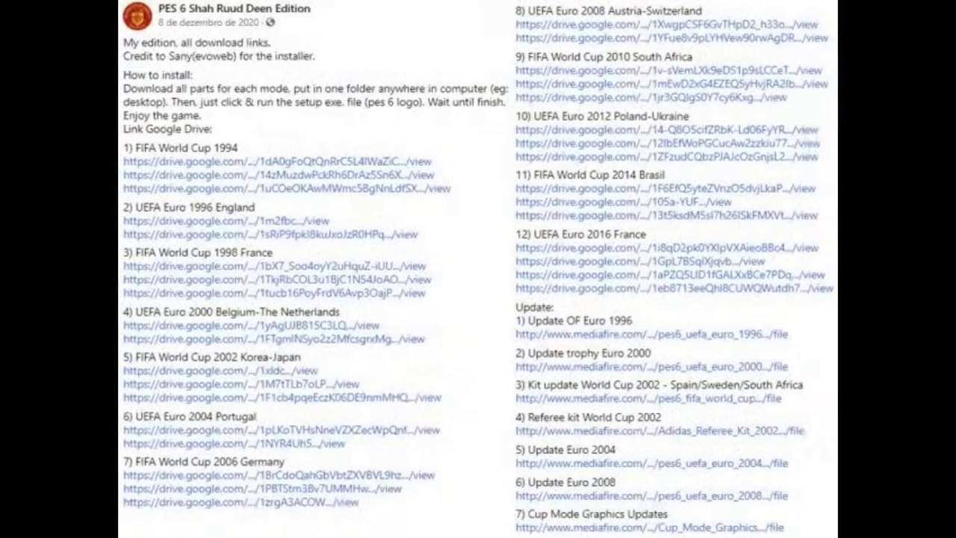
Task: Open World Cup 1998 link starting 1tucb16
Action: pyautogui.click(x=274, y=293)
